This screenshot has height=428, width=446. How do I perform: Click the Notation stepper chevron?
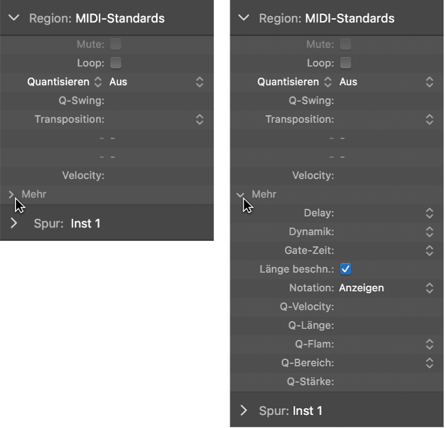tap(429, 288)
